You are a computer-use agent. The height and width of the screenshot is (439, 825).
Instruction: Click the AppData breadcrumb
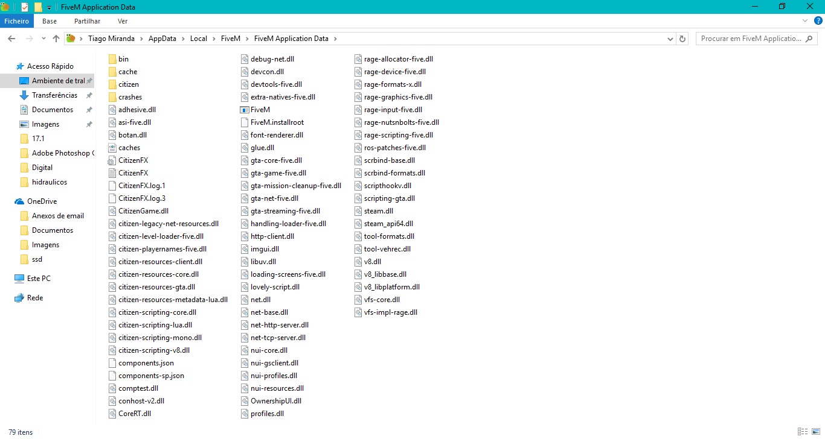click(x=162, y=39)
